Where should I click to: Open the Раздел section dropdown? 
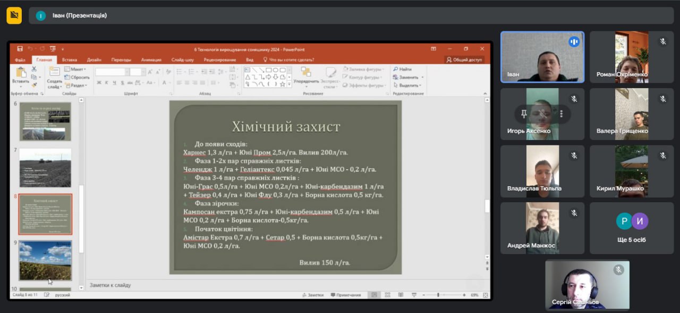point(76,85)
